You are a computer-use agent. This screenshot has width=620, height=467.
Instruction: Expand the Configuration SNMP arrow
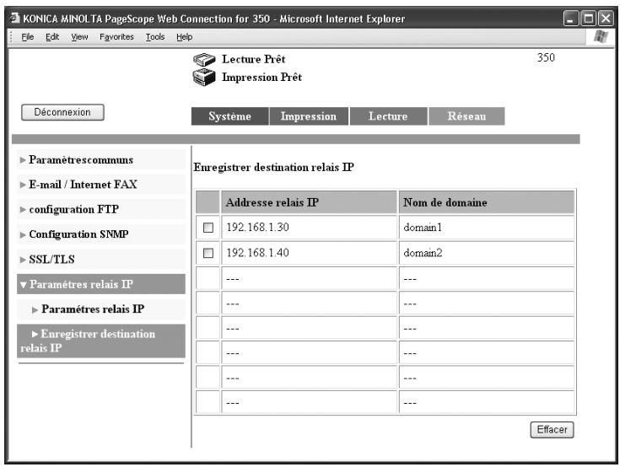click(x=23, y=234)
